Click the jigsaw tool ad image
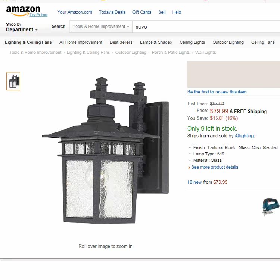This screenshot has width=280, height=280. 270,207
